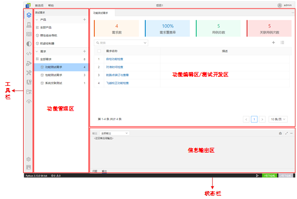Open the 全部输出 output filter dropdown
The width and height of the screenshot is (297, 199).
click(x=114, y=133)
